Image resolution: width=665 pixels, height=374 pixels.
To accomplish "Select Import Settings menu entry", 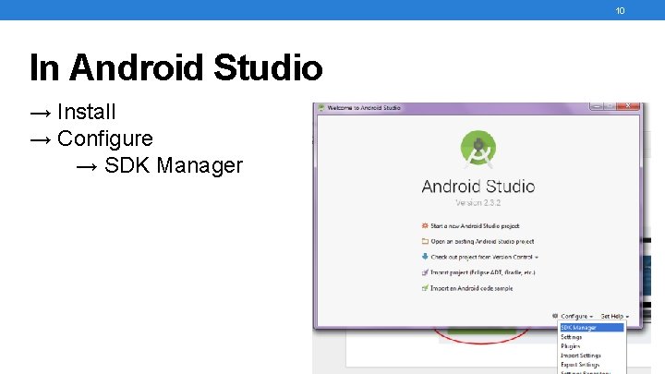I will pos(592,356).
